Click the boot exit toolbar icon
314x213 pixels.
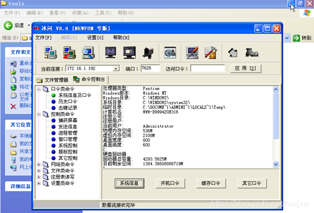[252, 53]
